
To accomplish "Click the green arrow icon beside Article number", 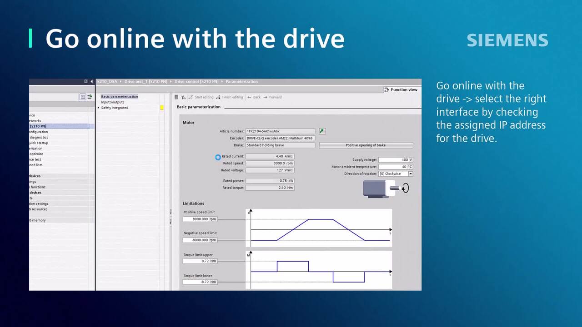I will click(322, 131).
